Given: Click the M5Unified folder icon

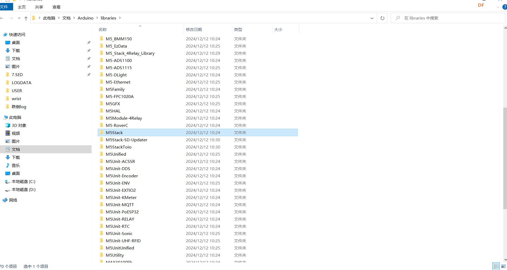Looking at the screenshot, I should pyautogui.click(x=102, y=154).
